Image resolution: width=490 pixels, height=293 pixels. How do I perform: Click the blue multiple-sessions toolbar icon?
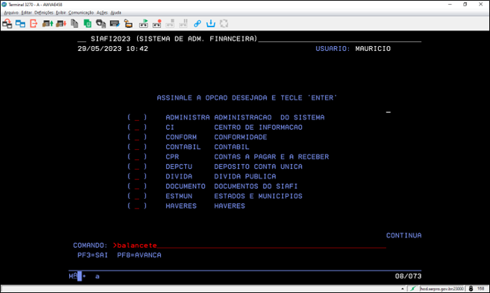coord(20,24)
